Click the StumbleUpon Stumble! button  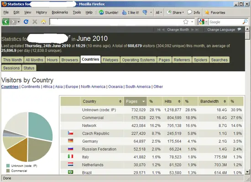pos(109,12)
